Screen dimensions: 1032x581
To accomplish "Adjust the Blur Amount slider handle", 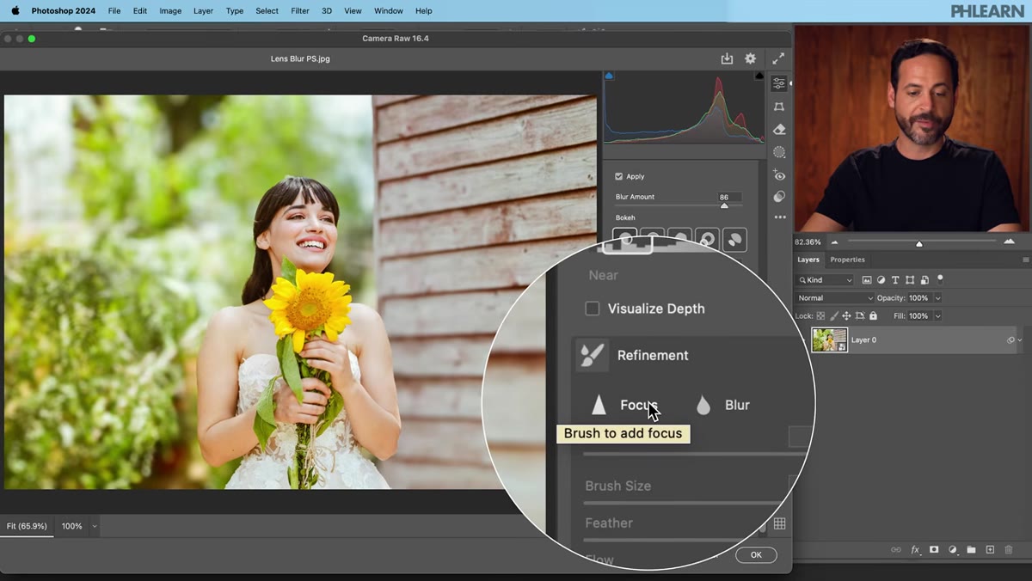I will (724, 205).
